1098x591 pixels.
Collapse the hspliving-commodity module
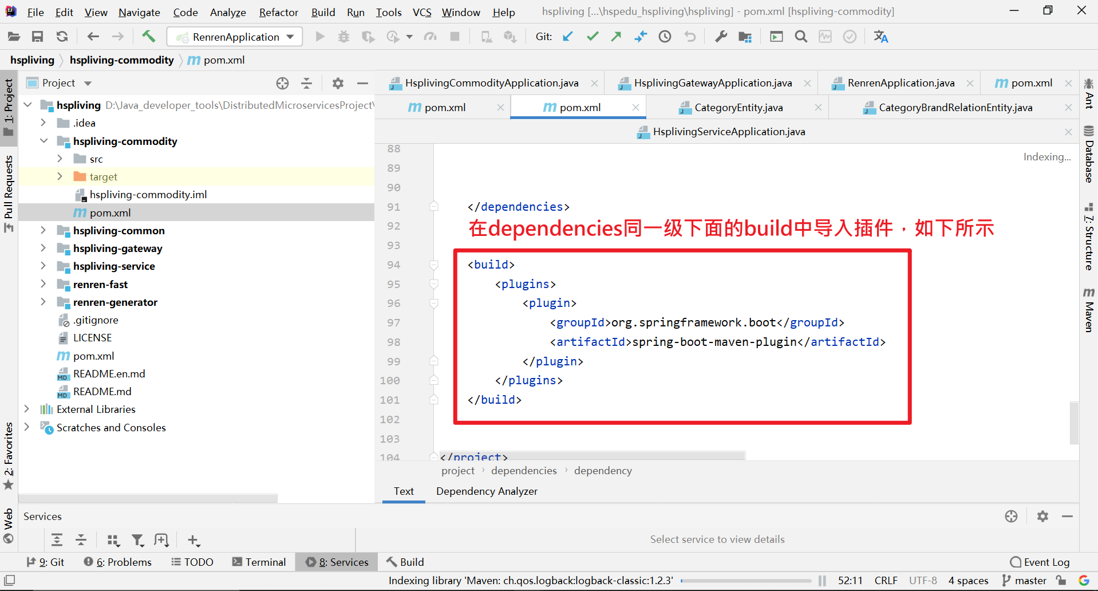(x=44, y=141)
